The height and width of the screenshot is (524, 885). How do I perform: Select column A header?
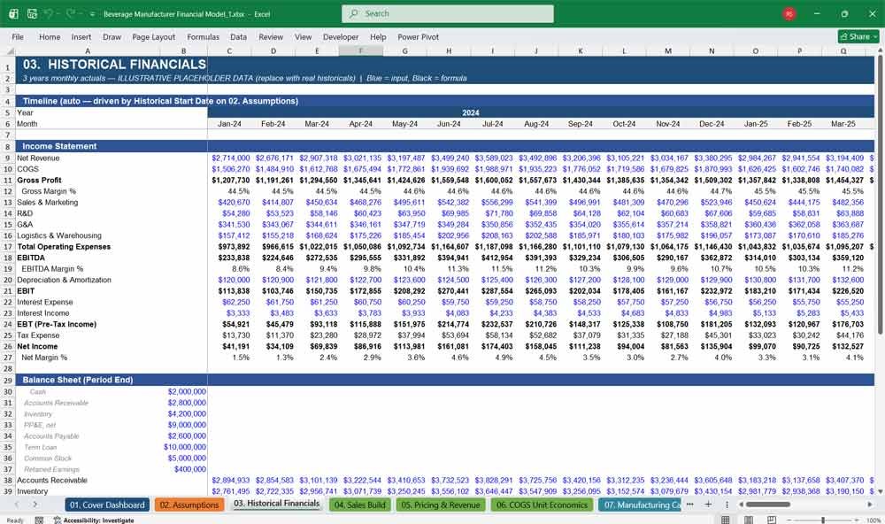click(88, 51)
